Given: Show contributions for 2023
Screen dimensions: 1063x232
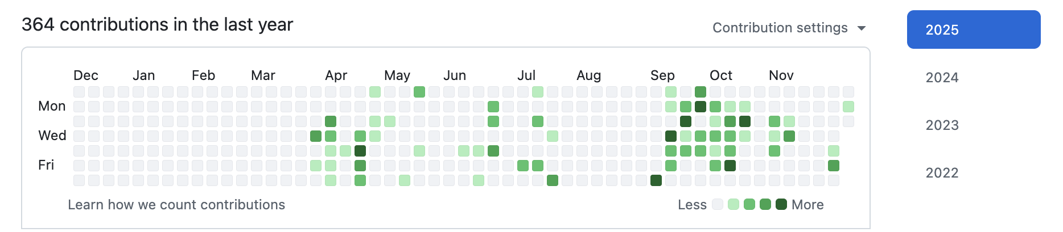Looking at the screenshot, I should click(942, 125).
